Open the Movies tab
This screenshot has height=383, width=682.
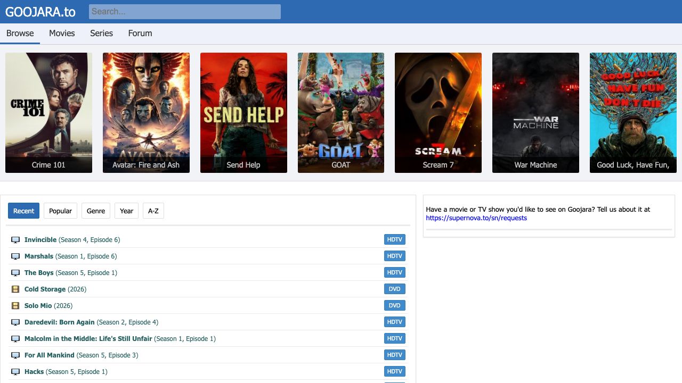(62, 33)
